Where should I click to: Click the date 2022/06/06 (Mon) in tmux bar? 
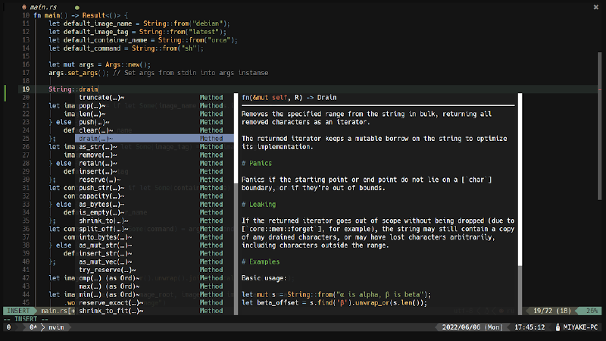point(472,327)
